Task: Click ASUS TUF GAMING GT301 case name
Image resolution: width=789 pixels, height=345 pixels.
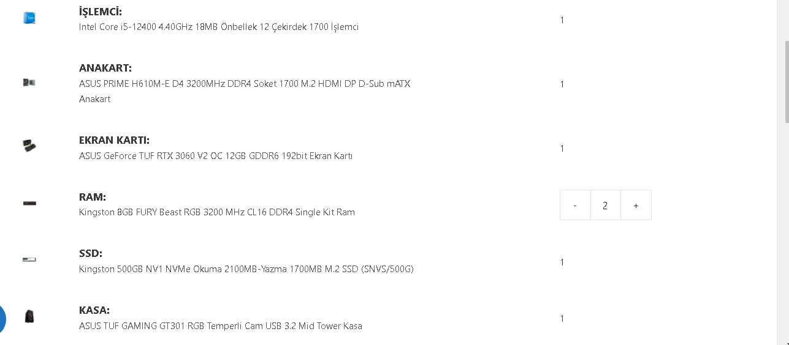Action: click(x=220, y=326)
